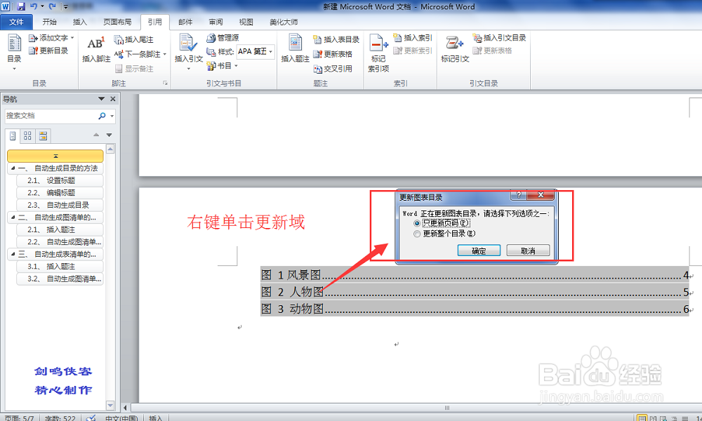Click 取消 in the update dialog
Screen dimensions: 702x421
[x=528, y=250]
